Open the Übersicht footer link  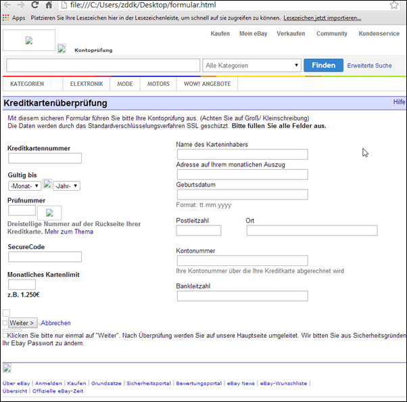[15, 391]
